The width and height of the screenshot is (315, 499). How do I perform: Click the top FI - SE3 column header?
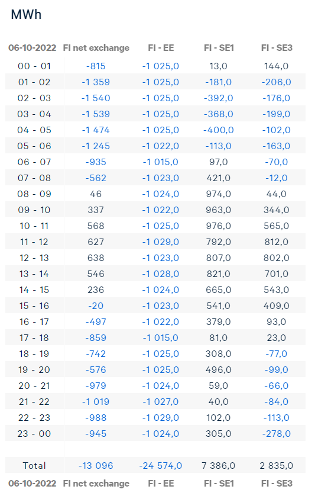(x=277, y=48)
